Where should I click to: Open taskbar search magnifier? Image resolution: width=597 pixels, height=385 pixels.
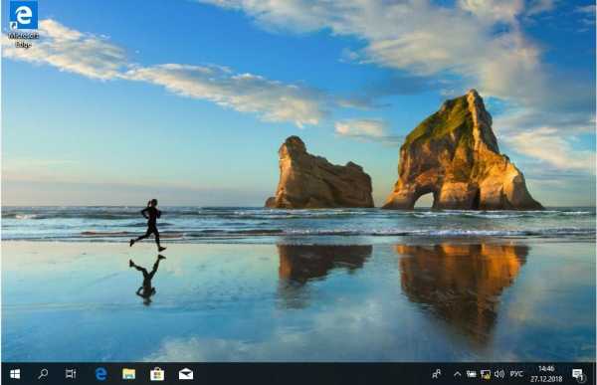click(43, 374)
